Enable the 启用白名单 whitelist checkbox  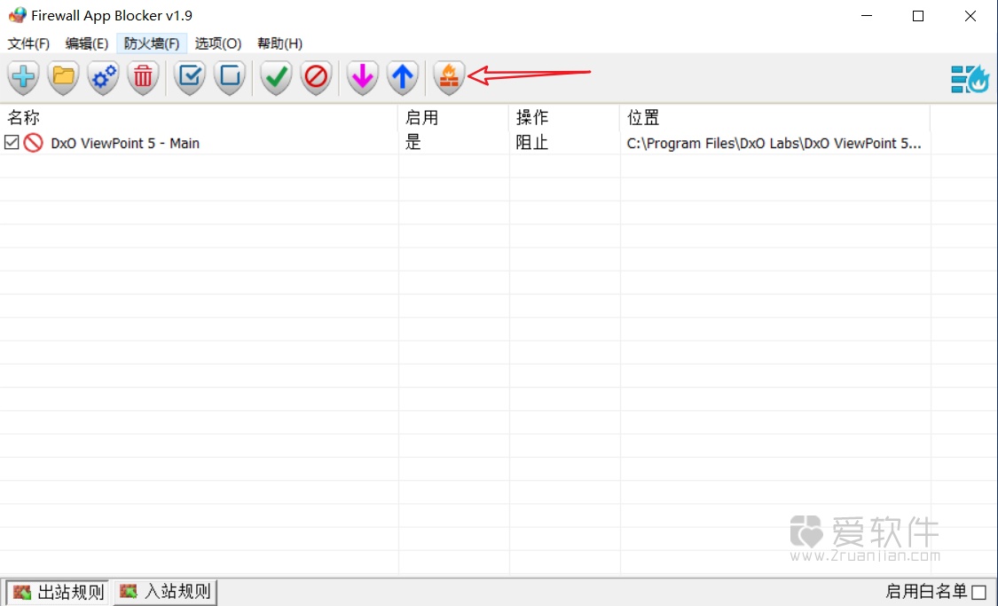point(978,591)
